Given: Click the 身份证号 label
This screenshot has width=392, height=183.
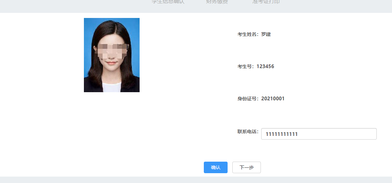Looking at the screenshot, I should coord(248,99).
